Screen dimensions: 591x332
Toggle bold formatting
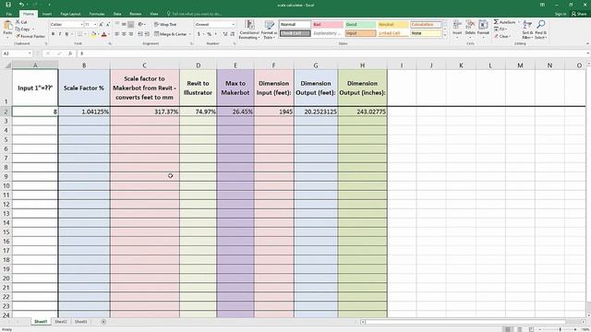tap(53, 34)
